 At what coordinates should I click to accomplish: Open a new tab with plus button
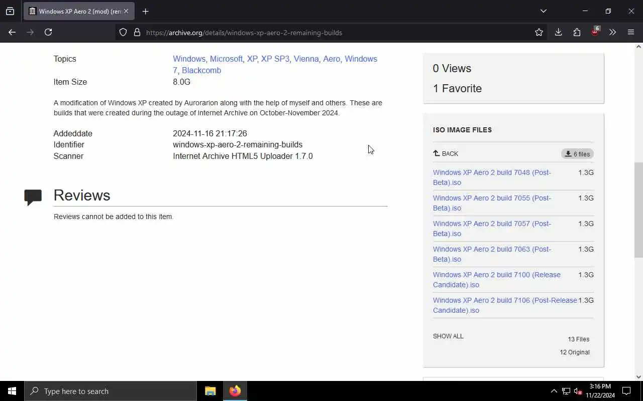point(145,11)
